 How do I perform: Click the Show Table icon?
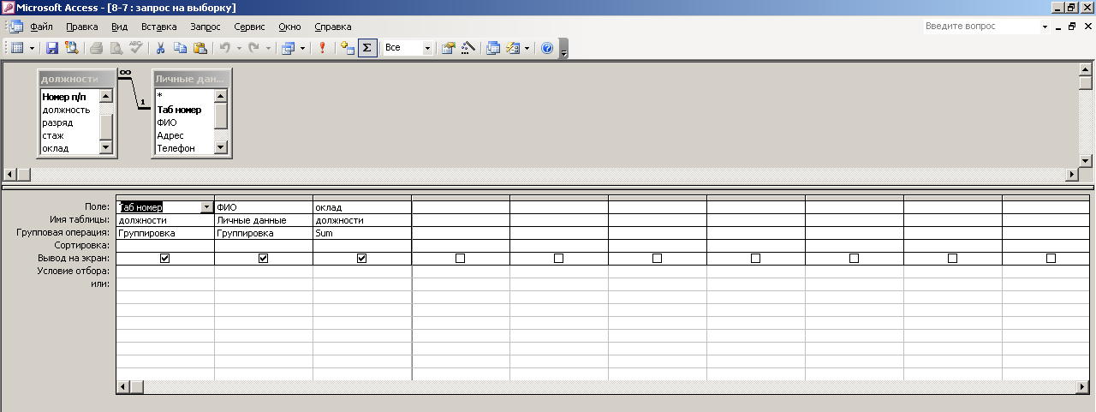click(347, 48)
